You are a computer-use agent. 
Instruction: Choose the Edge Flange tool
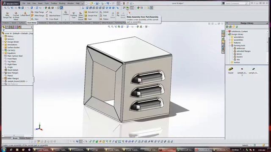(x=38, y=12)
